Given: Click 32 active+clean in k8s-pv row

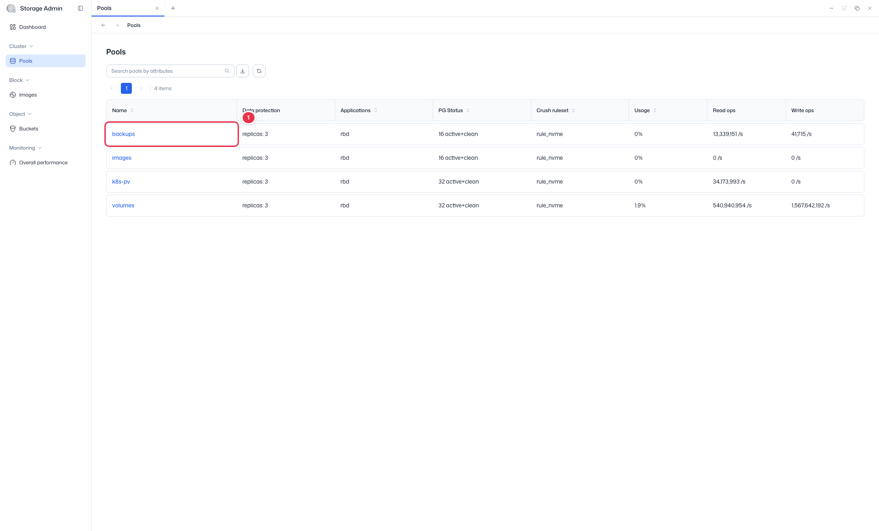Looking at the screenshot, I should (459, 182).
